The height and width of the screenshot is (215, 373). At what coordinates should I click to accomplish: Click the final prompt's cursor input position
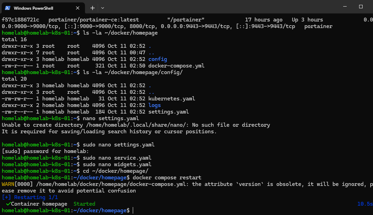[x=133, y=210]
